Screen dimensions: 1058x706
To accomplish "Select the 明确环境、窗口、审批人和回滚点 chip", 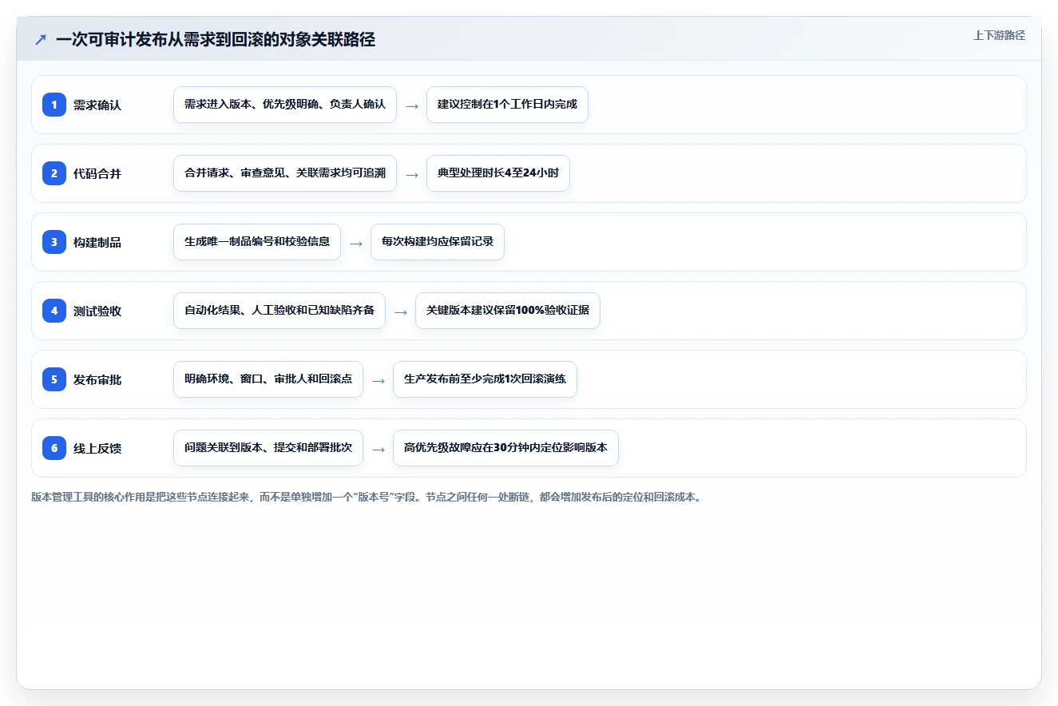I will tap(268, 379).
